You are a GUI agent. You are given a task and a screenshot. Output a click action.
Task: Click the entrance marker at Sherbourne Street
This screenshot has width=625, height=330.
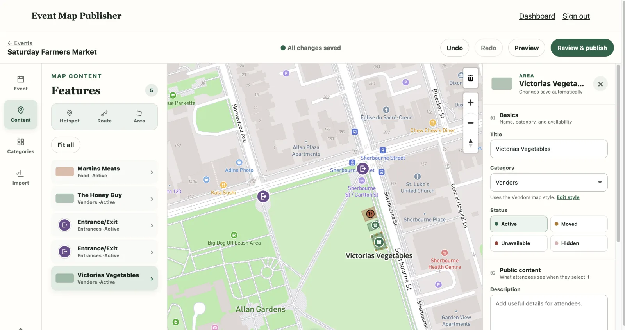(363, 169)
